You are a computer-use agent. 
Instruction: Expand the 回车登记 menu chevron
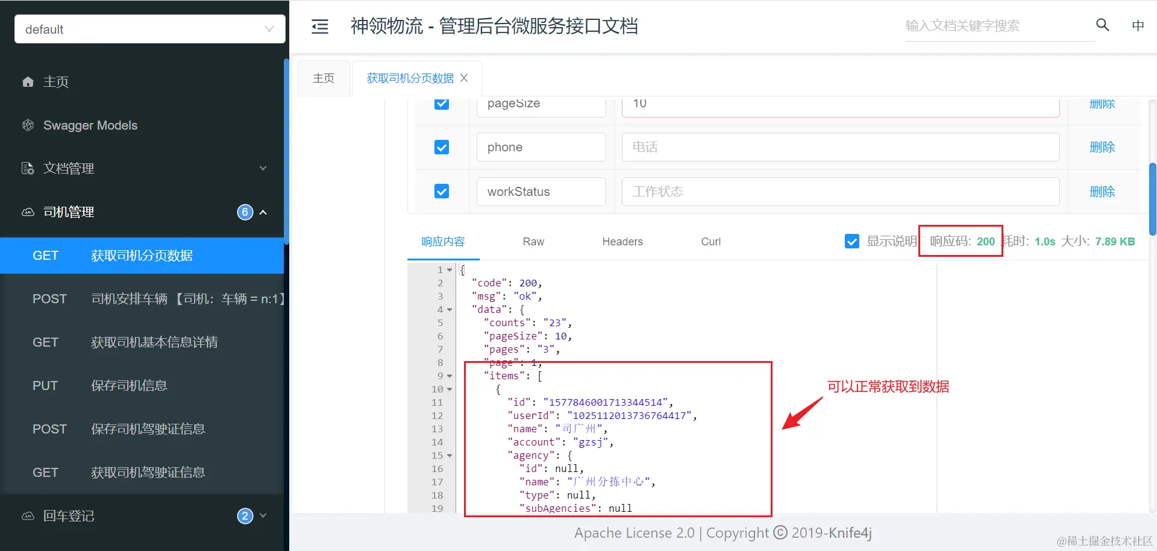pyautogui.click(x=263, y=516)
